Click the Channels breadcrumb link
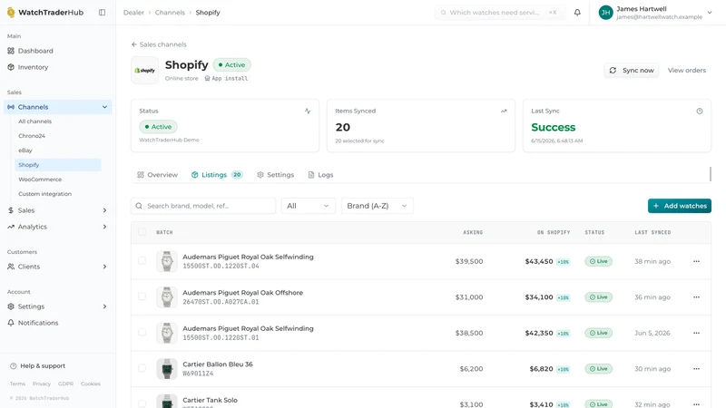 tap(170, 13)
